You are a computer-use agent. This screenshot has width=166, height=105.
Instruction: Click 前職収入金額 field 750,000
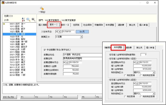[x=71, y=66]
